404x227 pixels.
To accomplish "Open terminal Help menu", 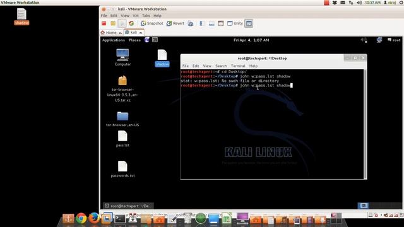I will (253, 66).
